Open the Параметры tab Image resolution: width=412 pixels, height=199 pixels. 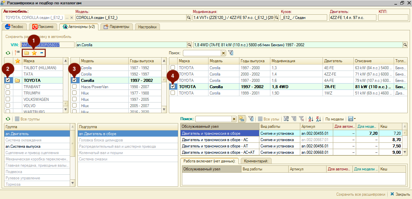pyautogui.click(x=116, y=27)
